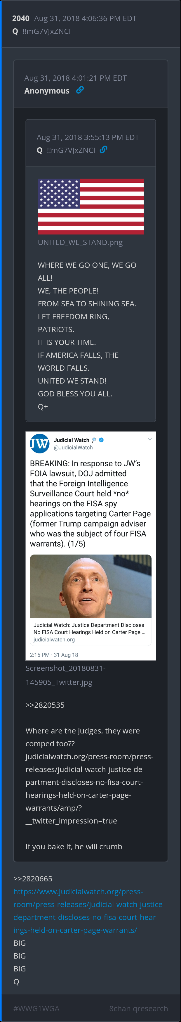The width and height of the screenshot is (181, 1022).
Task: Click the Screenshot_20180831-145905_Twitter.jpg file name
Action: [x=65, y=675]
